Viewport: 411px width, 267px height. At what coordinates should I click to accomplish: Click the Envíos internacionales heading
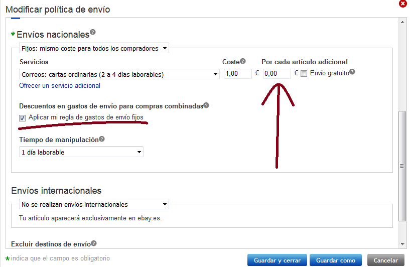tap(56, 191)
